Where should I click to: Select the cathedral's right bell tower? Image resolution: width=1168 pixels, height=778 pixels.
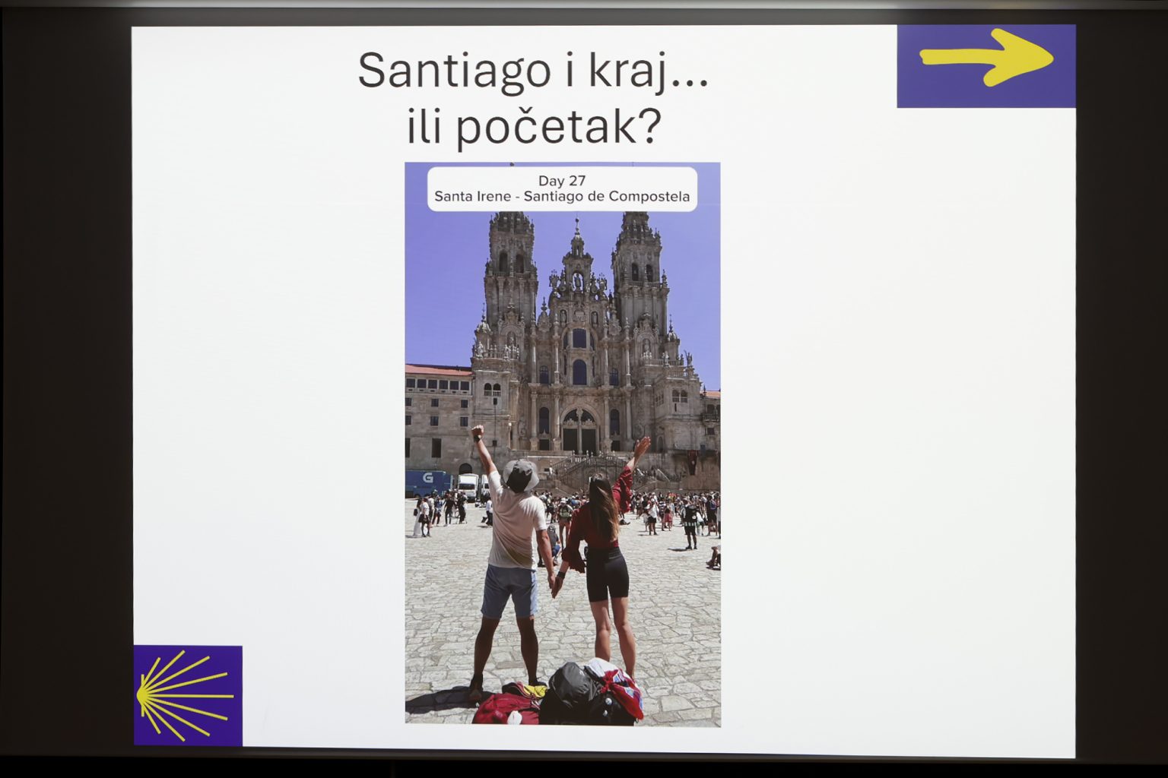(x=639, y=274)
